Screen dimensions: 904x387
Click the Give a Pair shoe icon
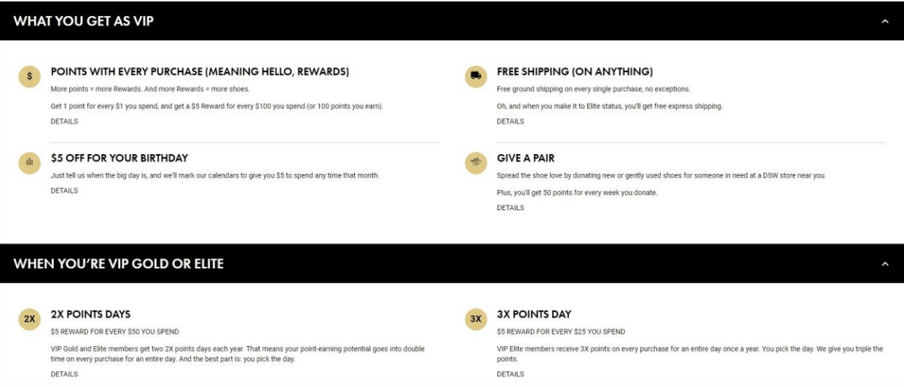click(476, 163)
